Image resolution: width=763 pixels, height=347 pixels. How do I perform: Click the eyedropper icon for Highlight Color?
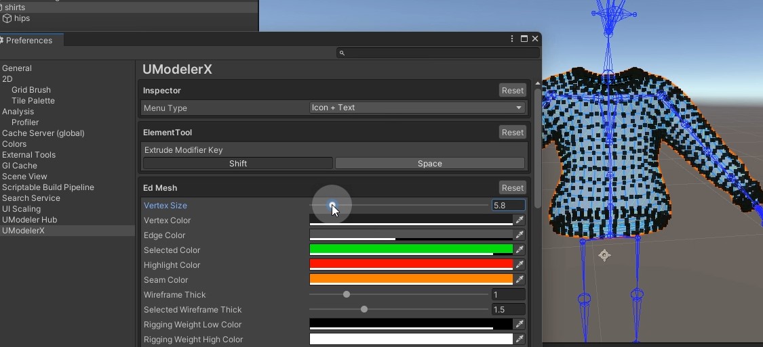(520, 265)
